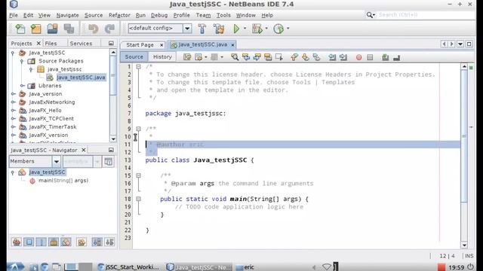The height and width of the screenshot is (271, 483).
Task: Switch to the Services tab
Action: pyautogui.click(x=81, y=44)
